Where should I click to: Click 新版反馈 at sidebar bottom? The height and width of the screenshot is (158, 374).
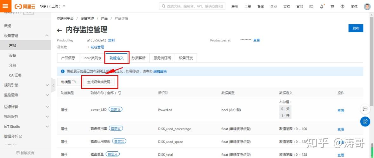pos(25,153)
